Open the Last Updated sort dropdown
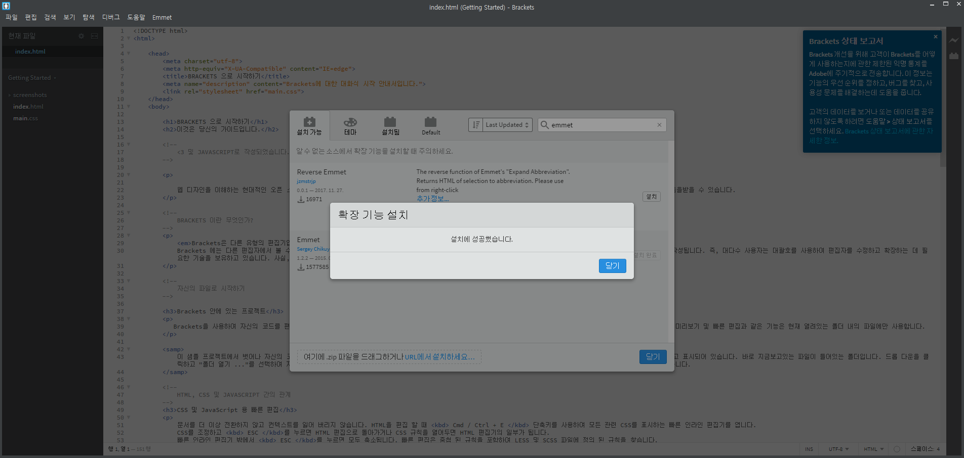Image resolution: width=964 pixels, height=458 pixels. [x=507, y=125]
